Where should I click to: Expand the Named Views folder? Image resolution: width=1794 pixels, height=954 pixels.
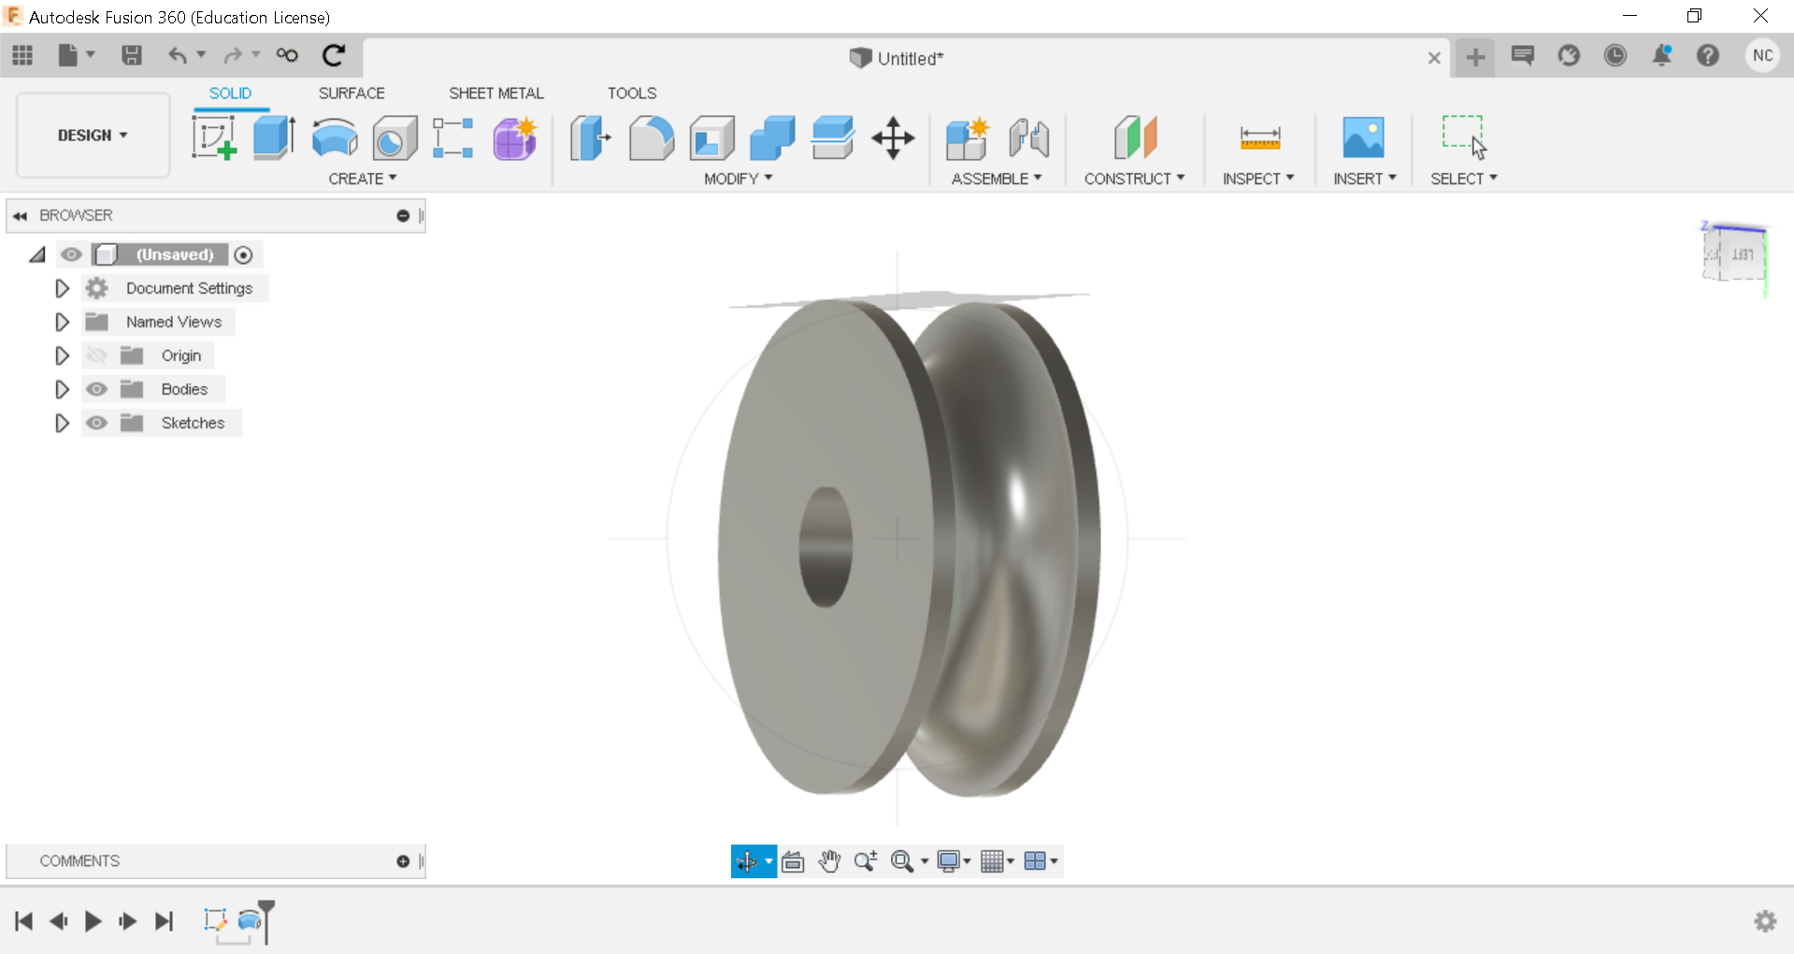tap(62, 322)
